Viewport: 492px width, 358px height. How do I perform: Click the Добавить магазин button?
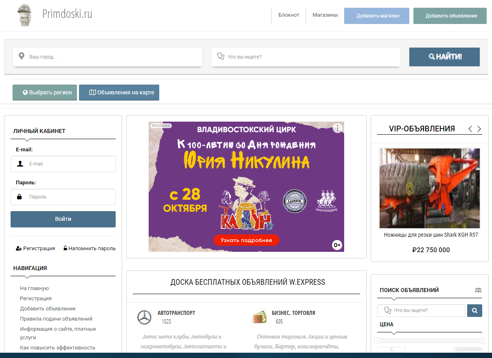click(377, 16)
